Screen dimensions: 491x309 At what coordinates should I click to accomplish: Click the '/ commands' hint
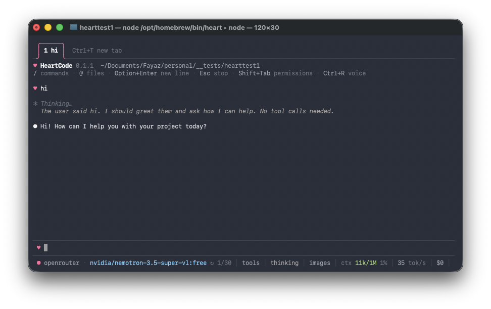pyautogui.click(x=51, y=73)
